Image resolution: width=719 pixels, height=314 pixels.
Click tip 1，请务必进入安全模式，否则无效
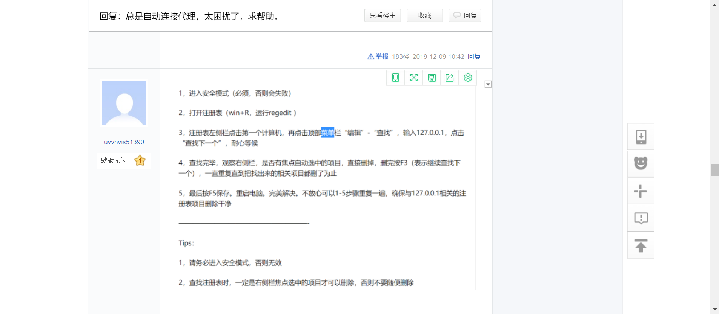pos(230,263)
